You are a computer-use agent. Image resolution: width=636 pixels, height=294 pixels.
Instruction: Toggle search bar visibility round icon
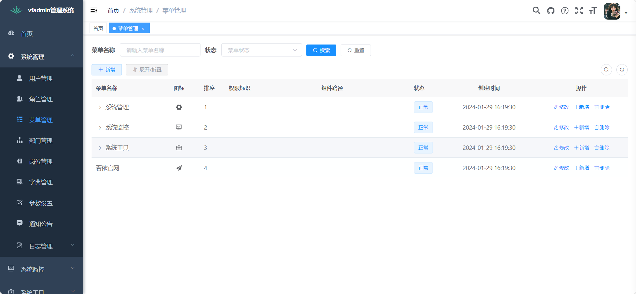[606, 70]
